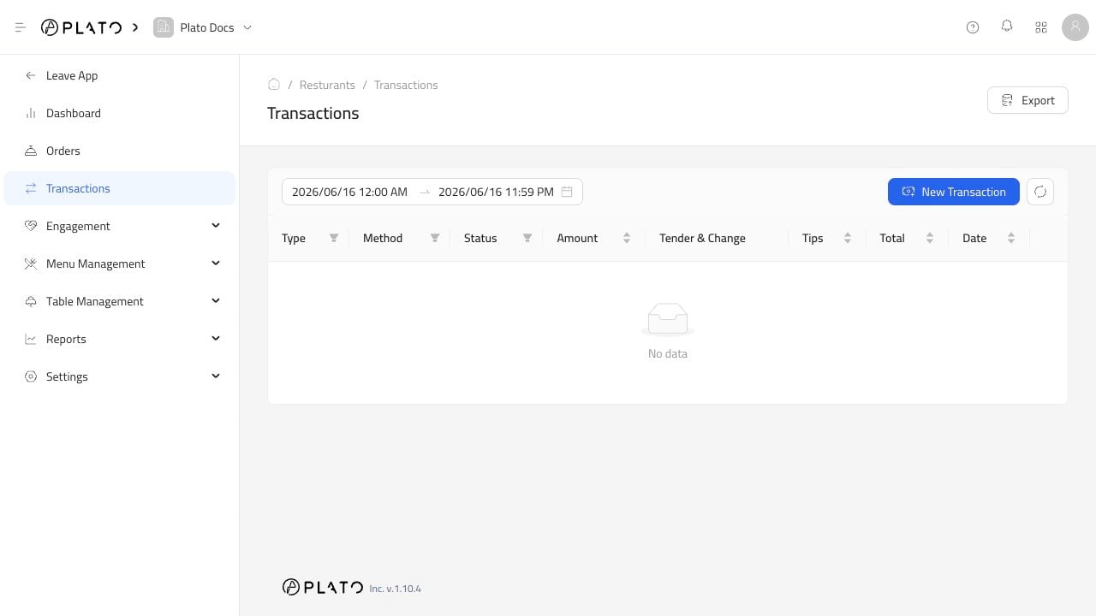The height and width of the screenshot is (616, 1096).
Task: Click the Inc. v.1.10.4 version text
Action: (x=396, y=589)
